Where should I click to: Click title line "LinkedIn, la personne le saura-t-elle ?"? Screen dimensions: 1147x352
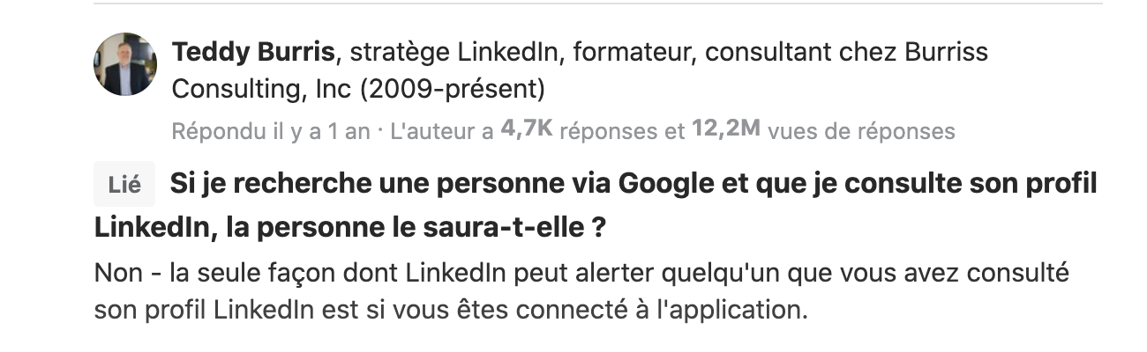(x=350, y=228)
